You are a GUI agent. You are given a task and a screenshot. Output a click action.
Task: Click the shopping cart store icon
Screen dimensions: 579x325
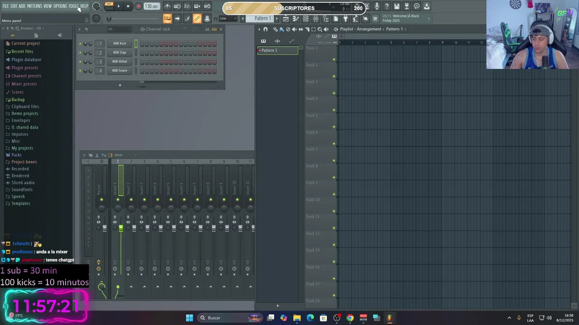coord(375,19)
